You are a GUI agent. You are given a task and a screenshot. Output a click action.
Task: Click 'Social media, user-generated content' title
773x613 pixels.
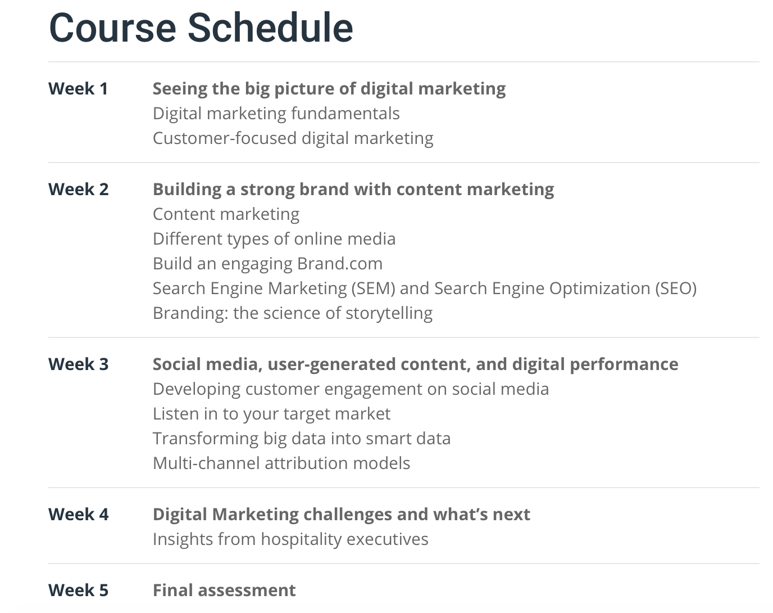(415, 364)
